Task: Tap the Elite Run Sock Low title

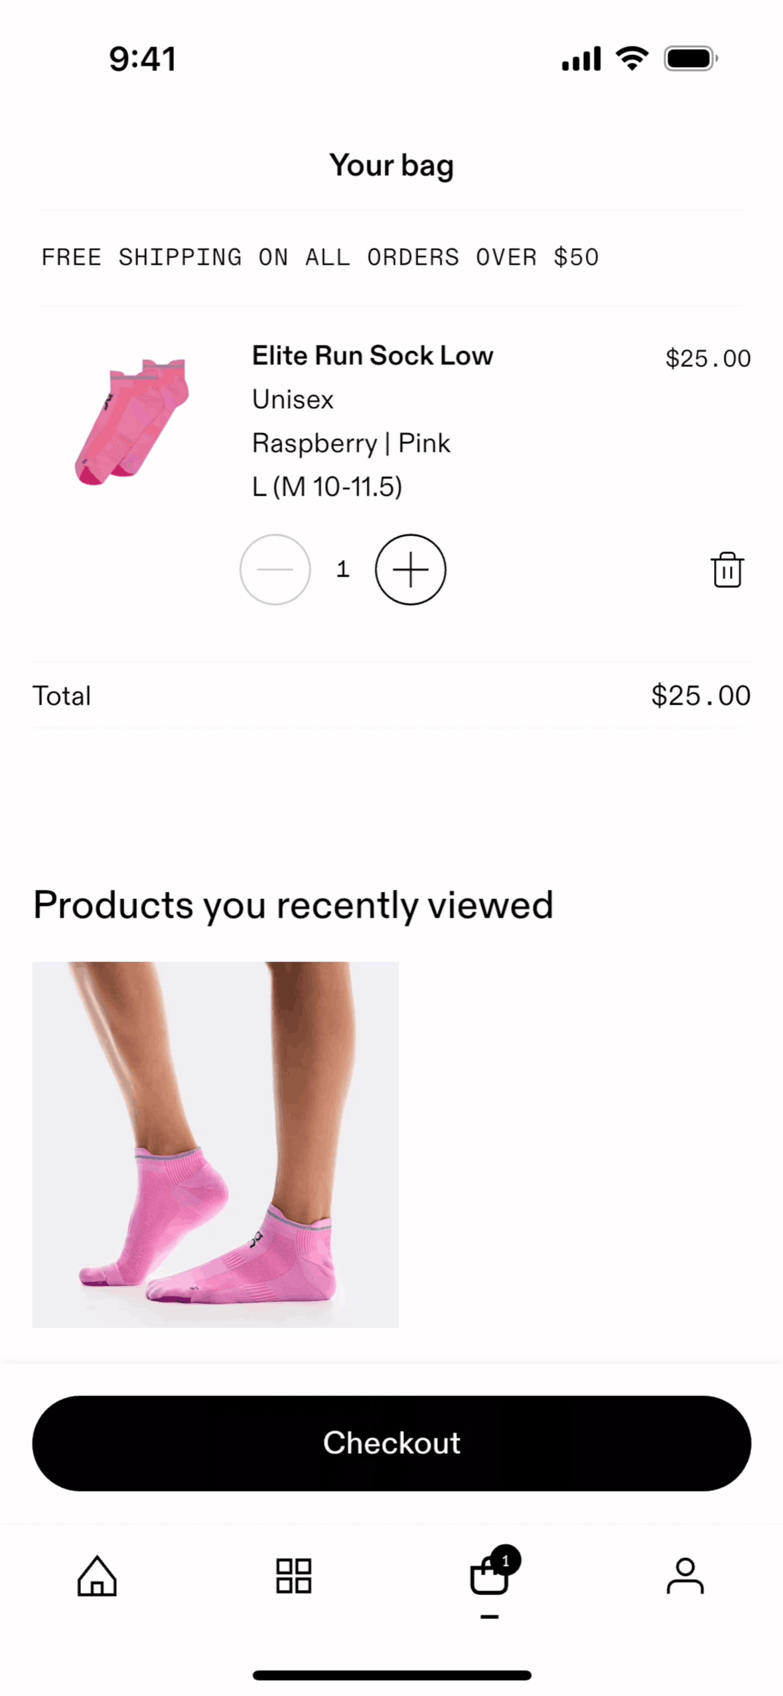Action: click(x=372, y=356)
